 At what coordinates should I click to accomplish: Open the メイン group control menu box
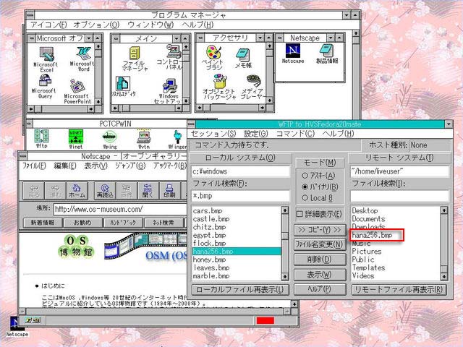coord(116,38)
